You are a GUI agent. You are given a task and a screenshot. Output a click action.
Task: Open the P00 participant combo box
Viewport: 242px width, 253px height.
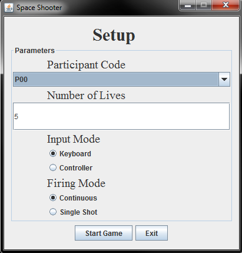pyautogui.click(x=121, y=79)
